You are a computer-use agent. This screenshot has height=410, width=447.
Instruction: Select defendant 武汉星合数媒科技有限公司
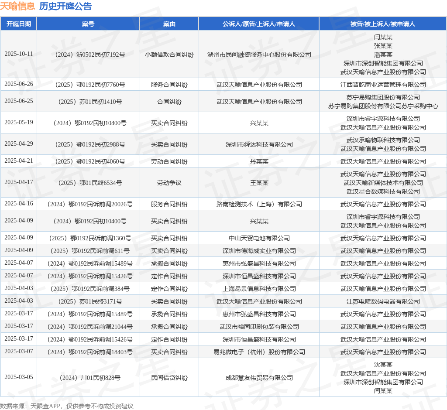pos(383,192)
